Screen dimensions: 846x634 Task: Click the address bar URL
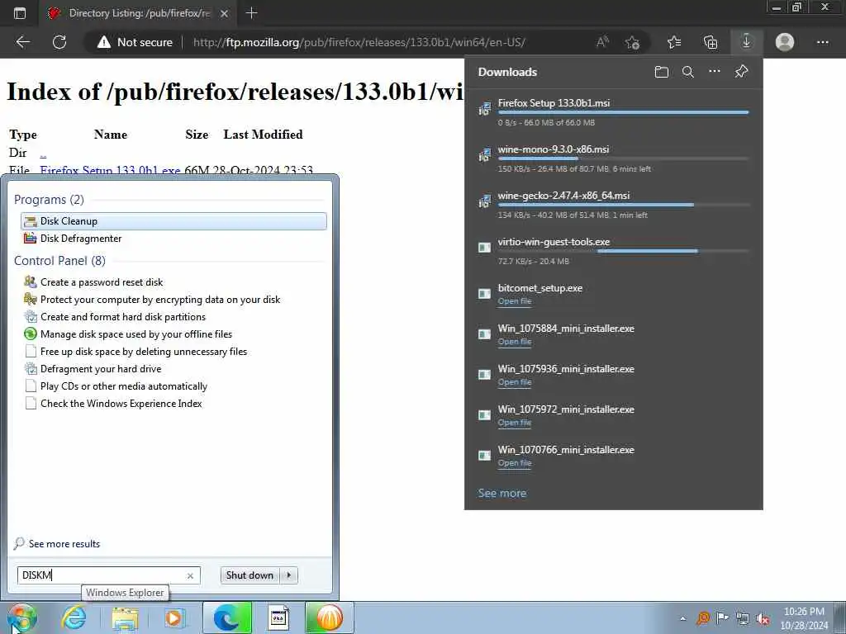point(359,42)
